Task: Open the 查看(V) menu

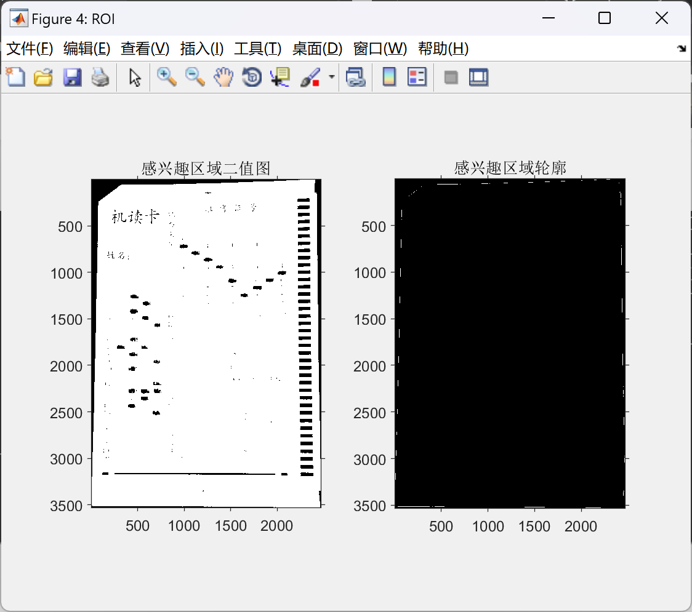Action: [x=145, y=49]
